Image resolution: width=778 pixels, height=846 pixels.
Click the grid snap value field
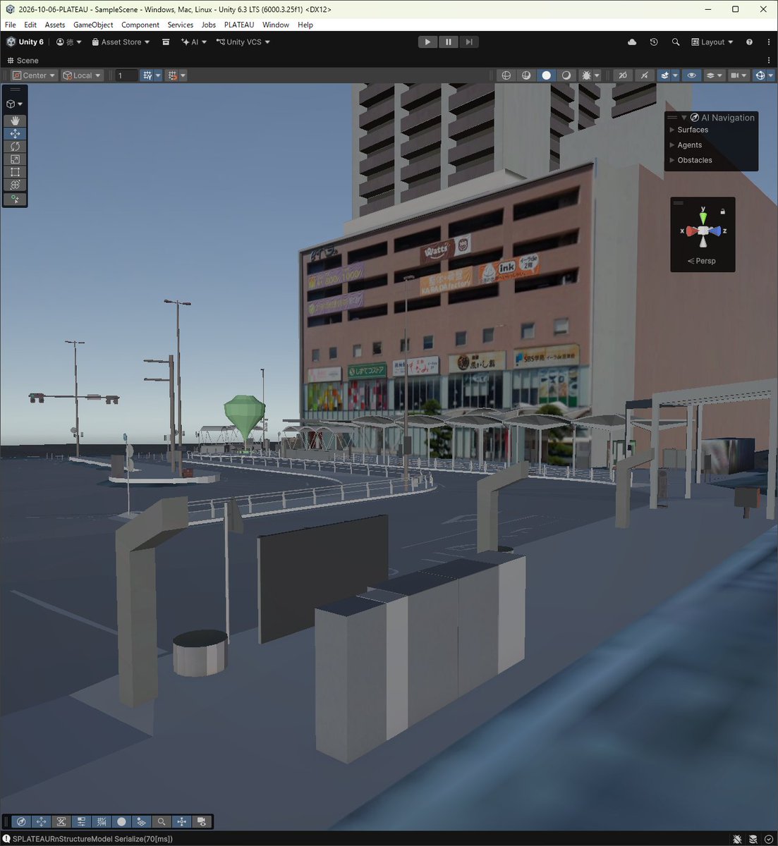pos(127,75)
